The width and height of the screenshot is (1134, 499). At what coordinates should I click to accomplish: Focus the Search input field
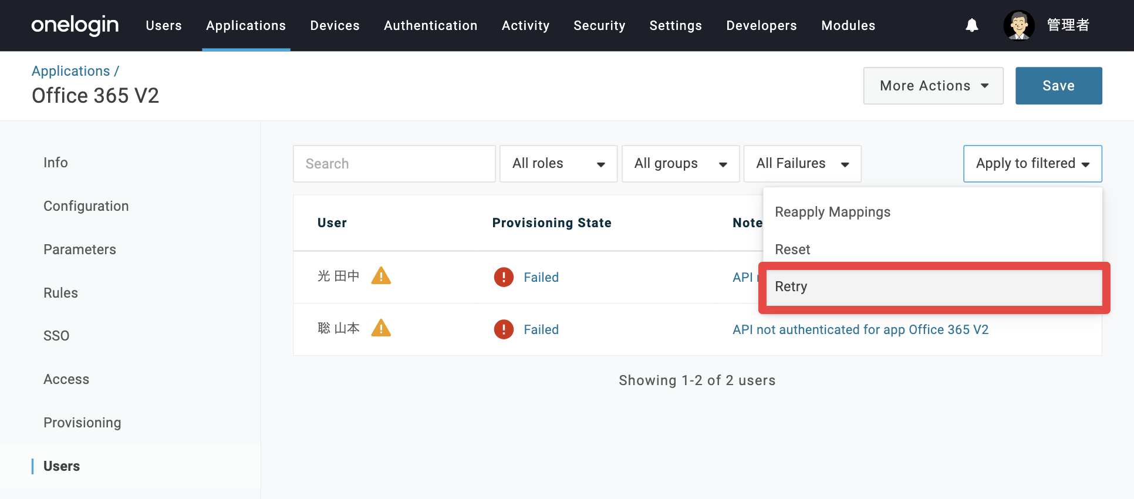[394, 164]
